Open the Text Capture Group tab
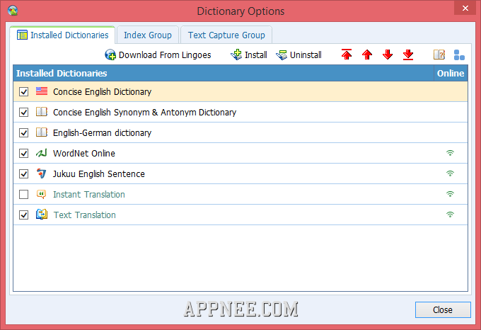 point(226,35)
